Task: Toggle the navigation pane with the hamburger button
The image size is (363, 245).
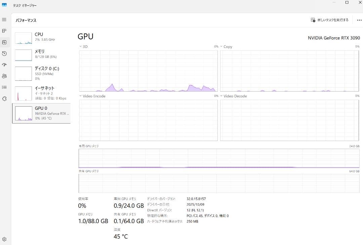Action: pyautogui.click(x=4, y=20)
